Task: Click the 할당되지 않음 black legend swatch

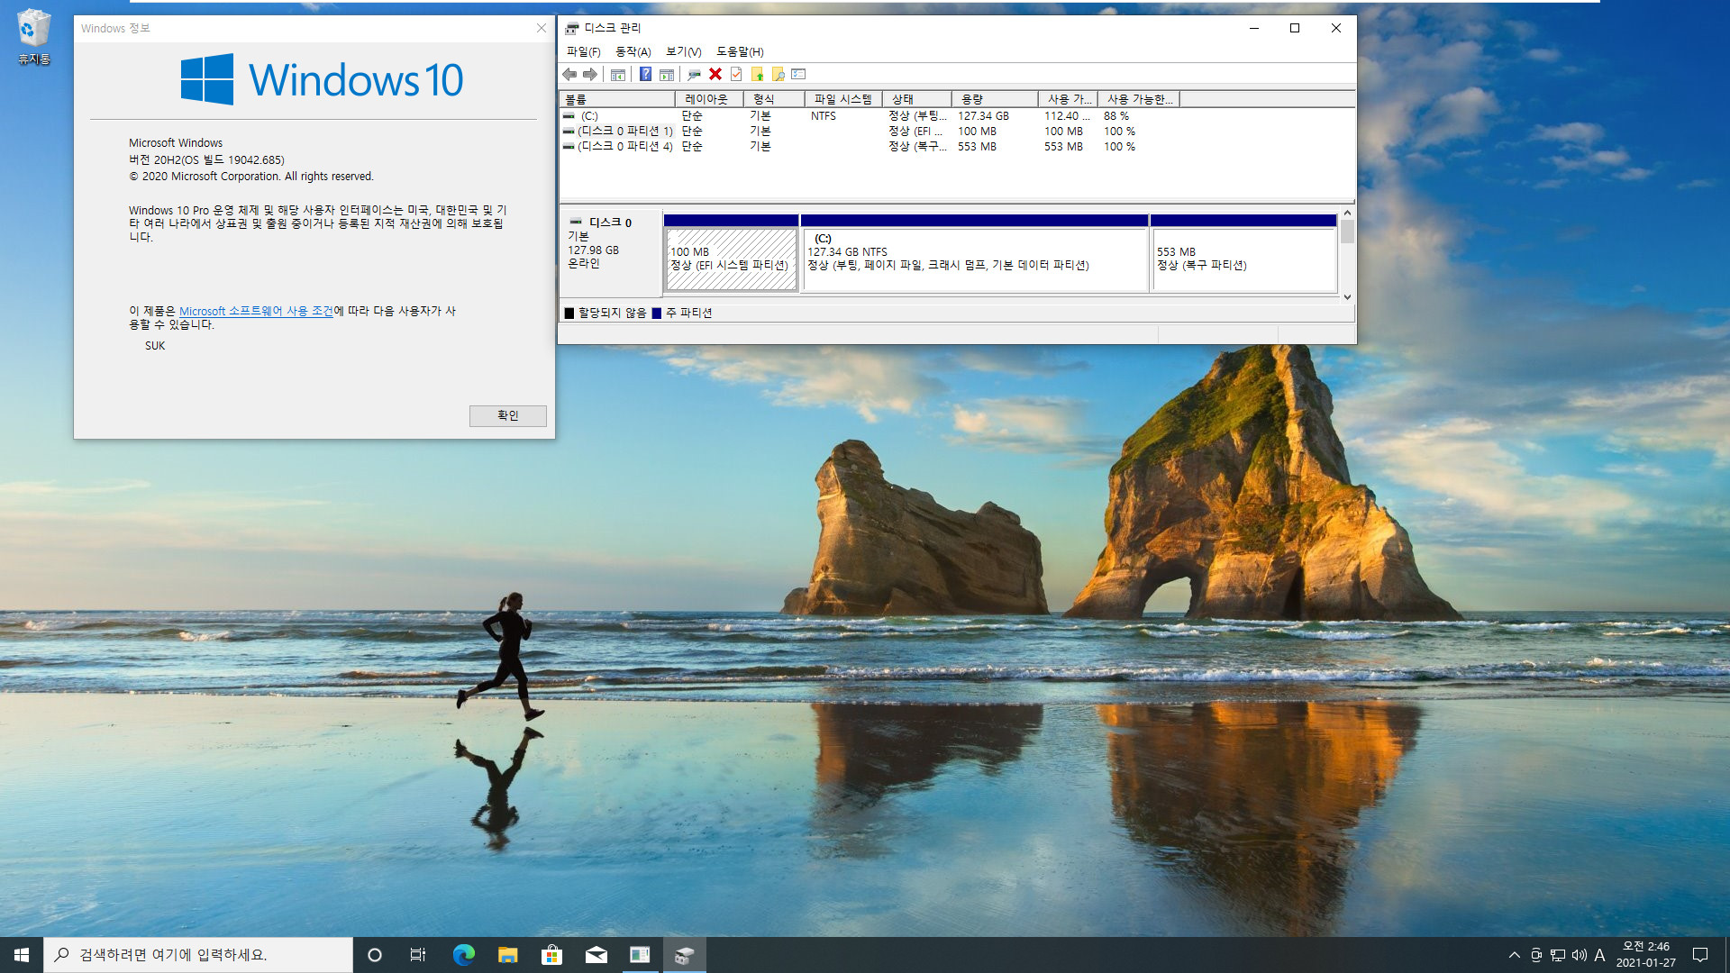Action: [569, 314]
